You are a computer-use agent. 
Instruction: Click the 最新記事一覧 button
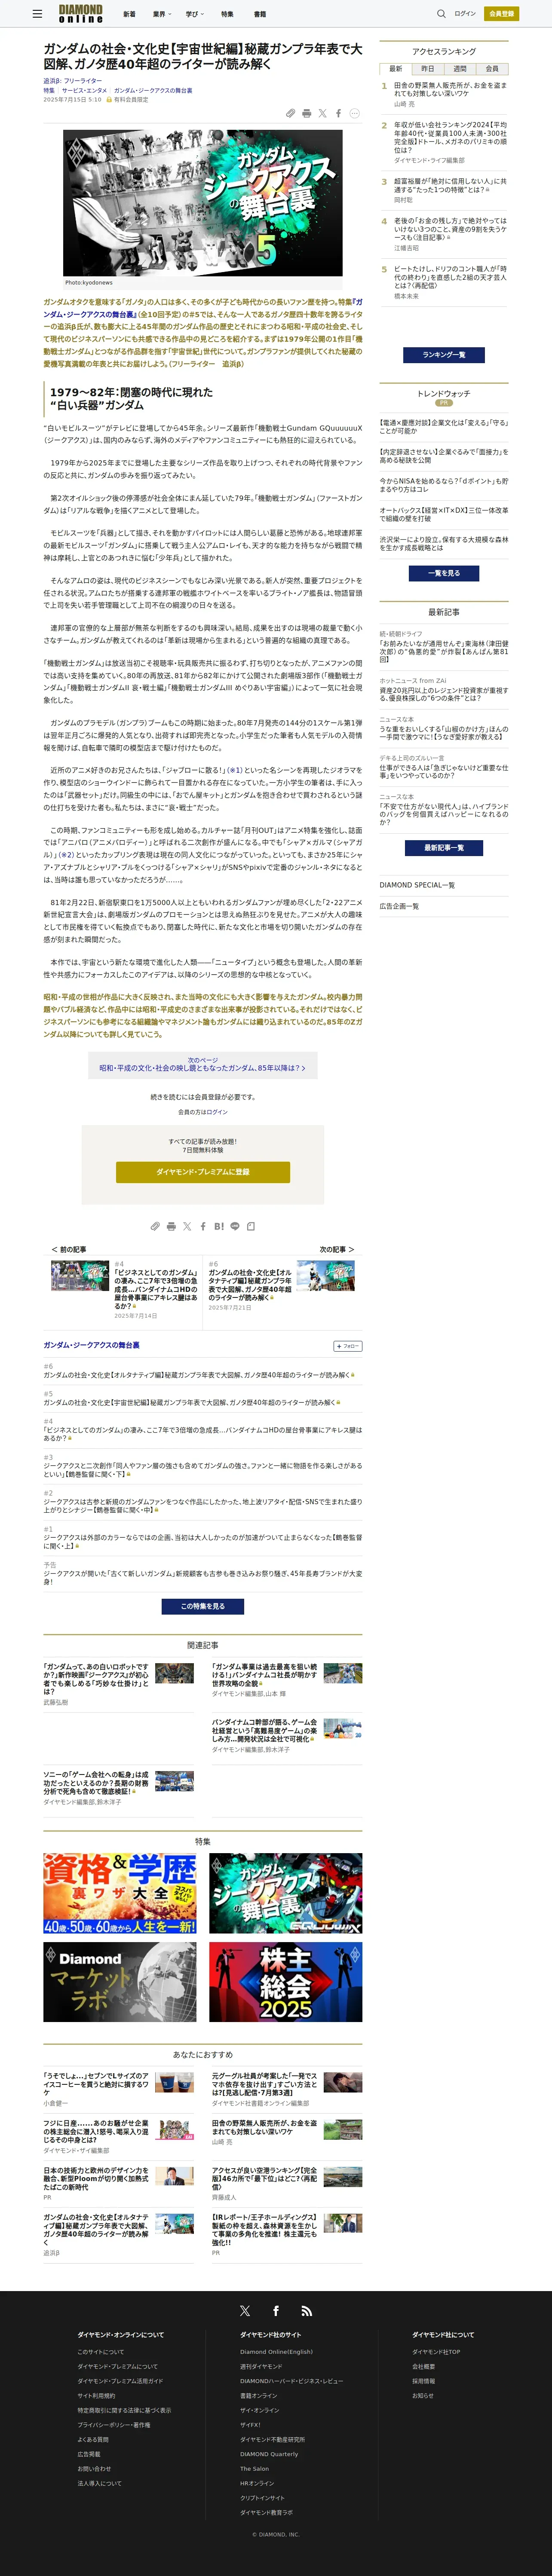tap(444, 848)
